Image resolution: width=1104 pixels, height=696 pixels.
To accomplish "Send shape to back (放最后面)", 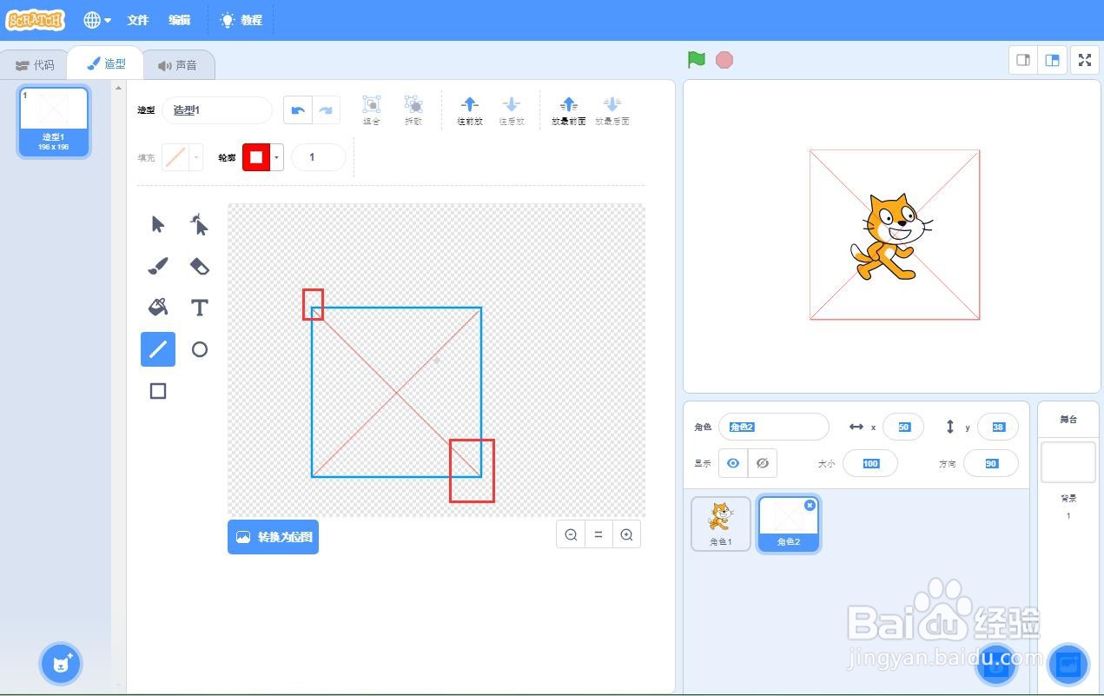I will pyautogui.click(x=611, y=110).
